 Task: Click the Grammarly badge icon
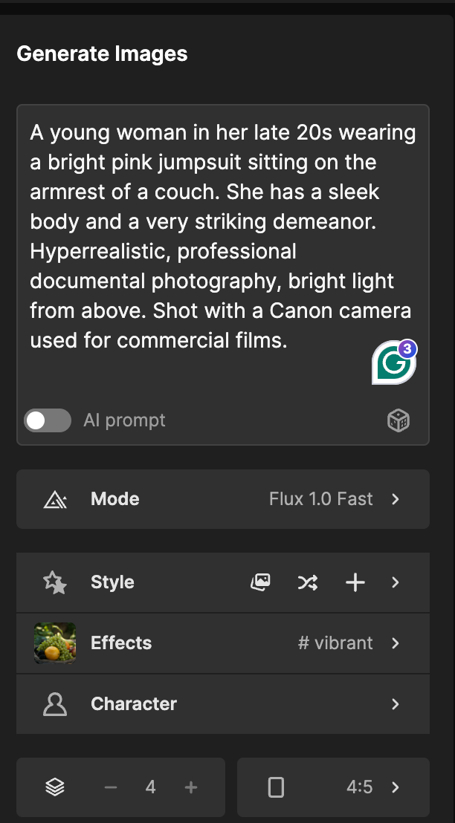[395, 362]
